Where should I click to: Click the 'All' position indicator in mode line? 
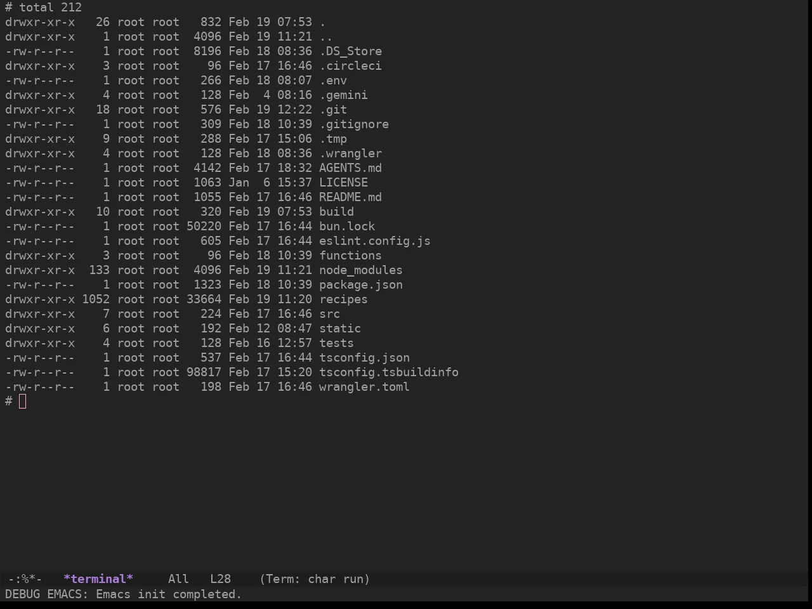click(x=178, y=579)
